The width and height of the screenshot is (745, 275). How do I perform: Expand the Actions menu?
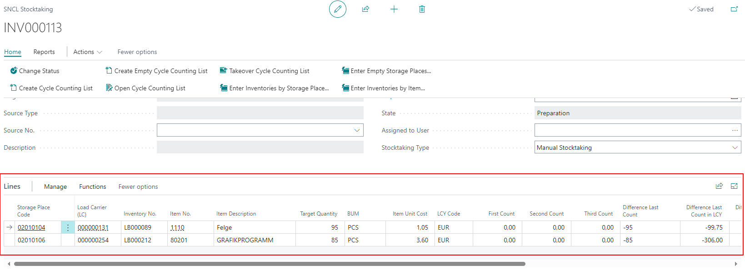(88, 52)
